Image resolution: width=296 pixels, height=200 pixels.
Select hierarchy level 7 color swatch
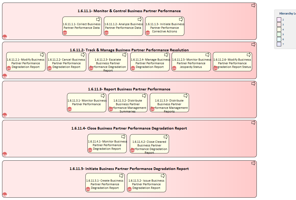(279, 44)
